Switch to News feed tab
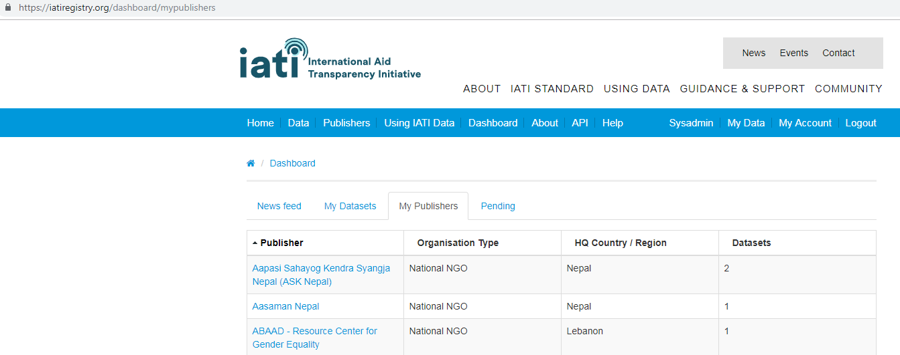The height and width of the screenshot is (355, 900). coord(279,206)
